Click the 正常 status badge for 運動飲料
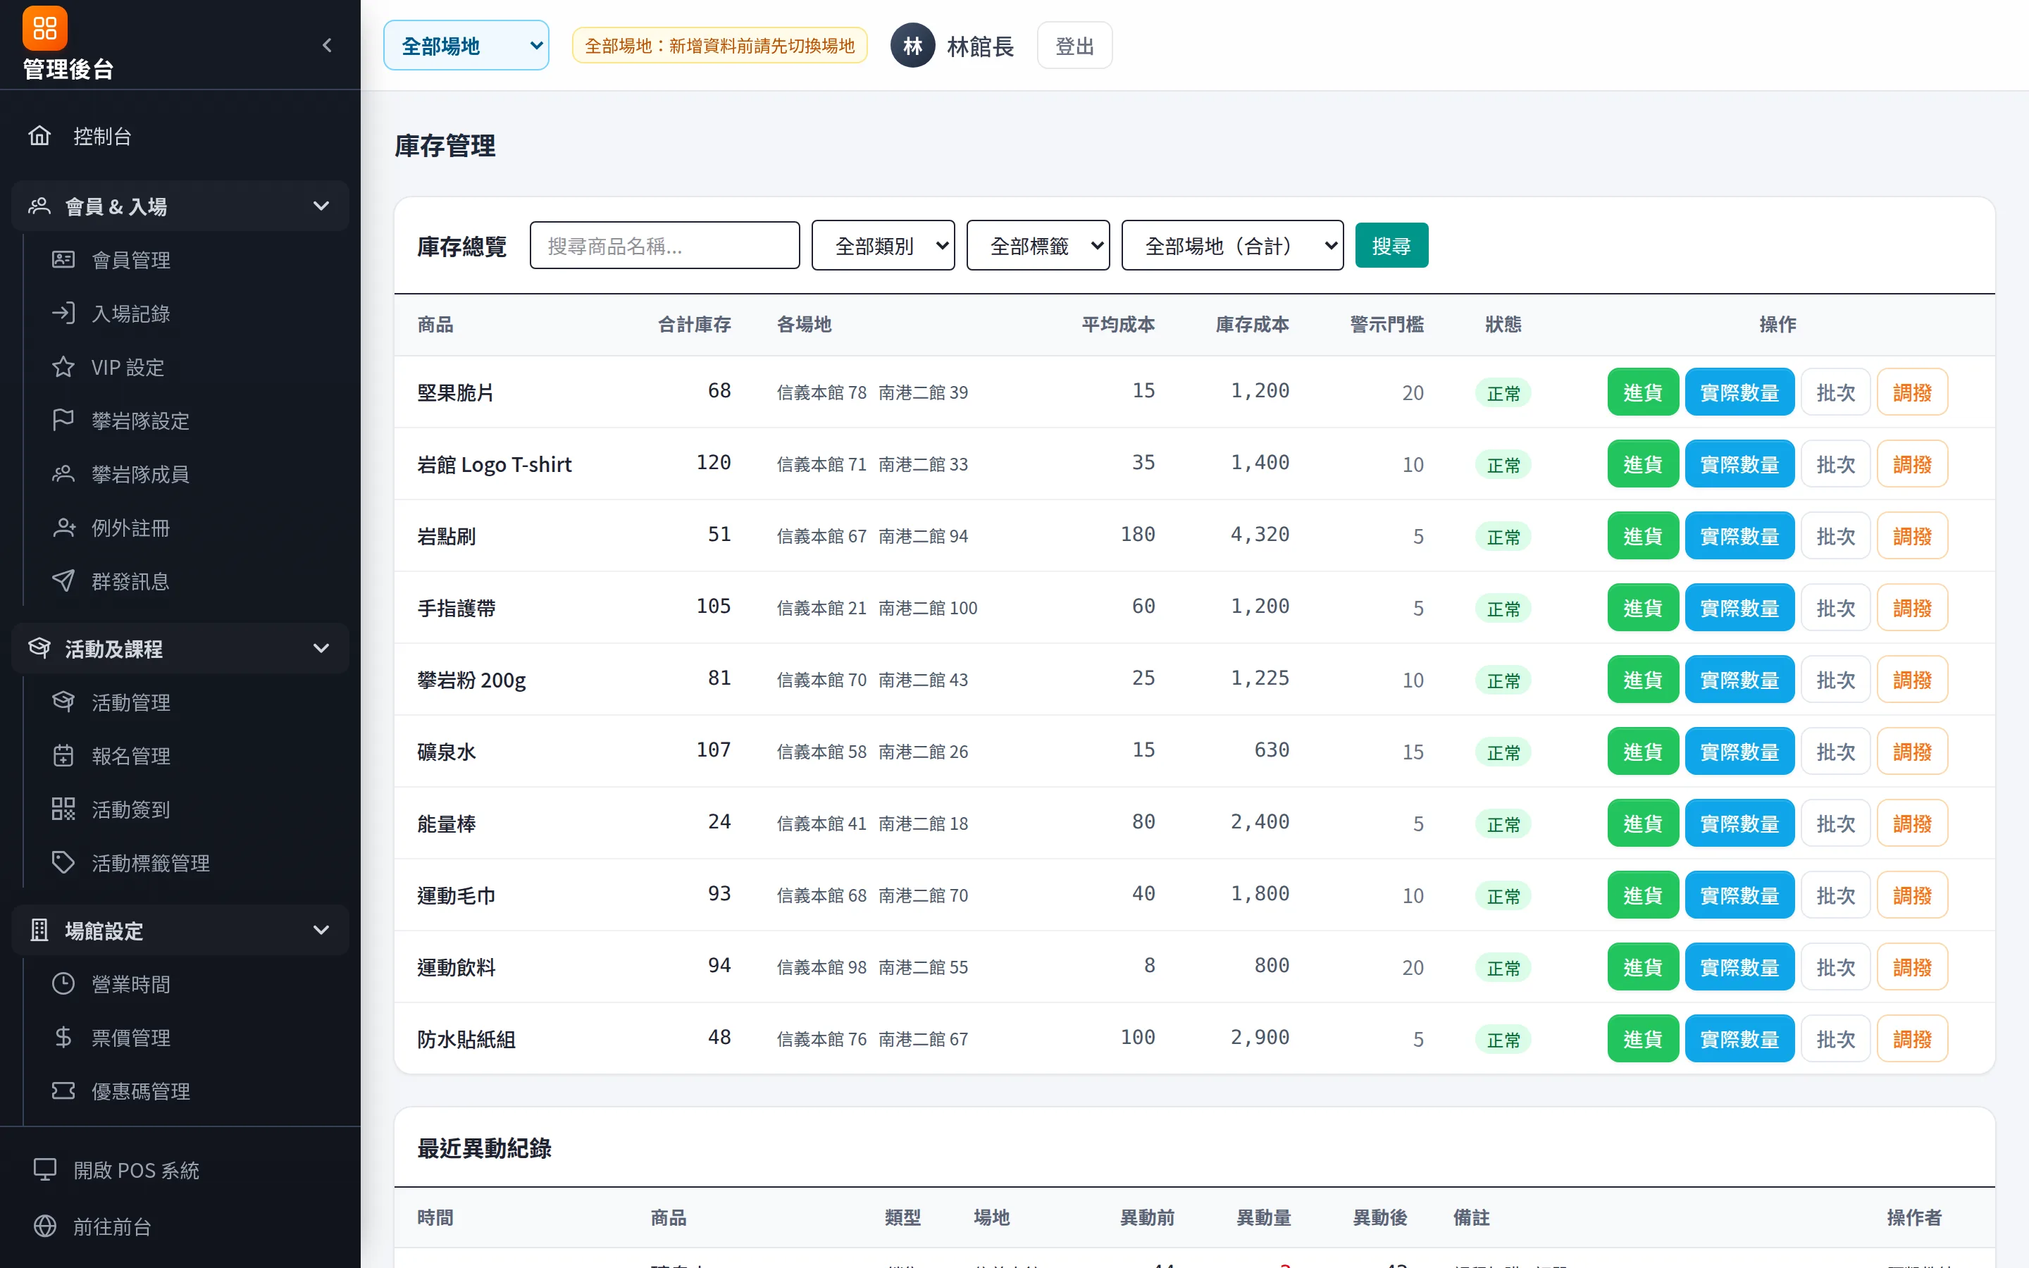This screenshot has width=2029, height=1268. pyautogui.click(x=1503, y=968)
